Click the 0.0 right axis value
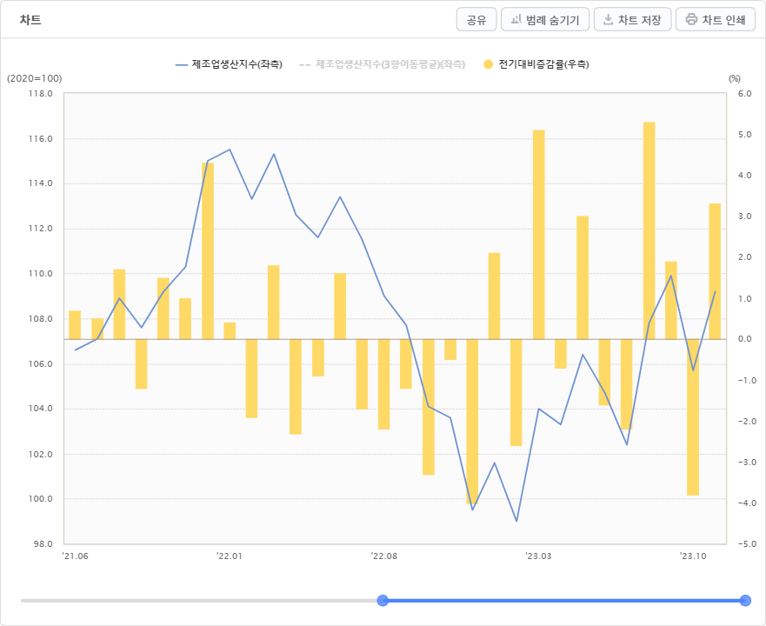This screenshot has width=766, height=626. click(x=744, y=339)
